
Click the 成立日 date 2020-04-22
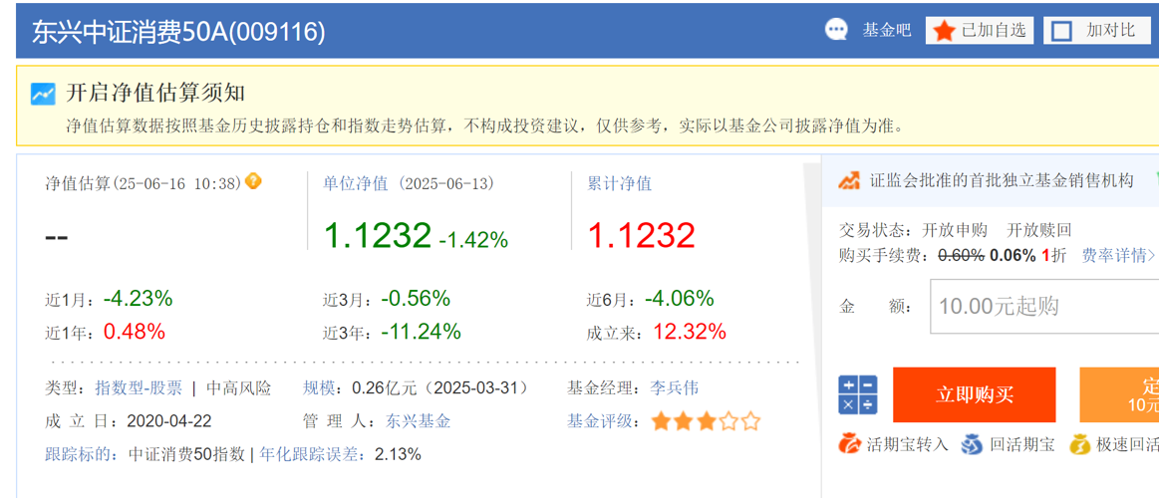tap(169, 421)
